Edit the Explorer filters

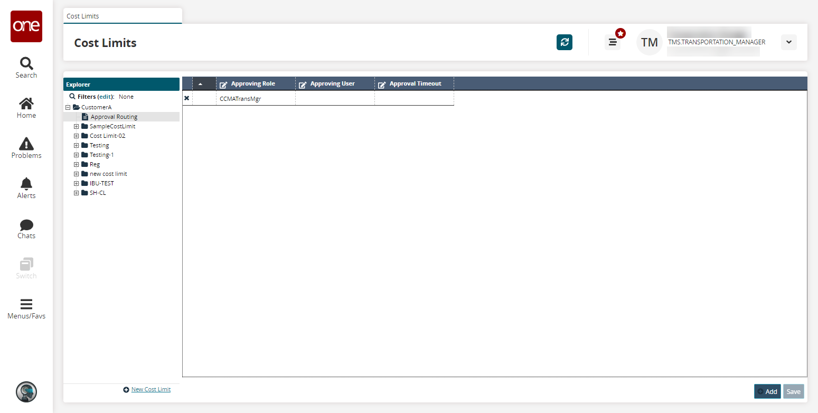point(106,97)
